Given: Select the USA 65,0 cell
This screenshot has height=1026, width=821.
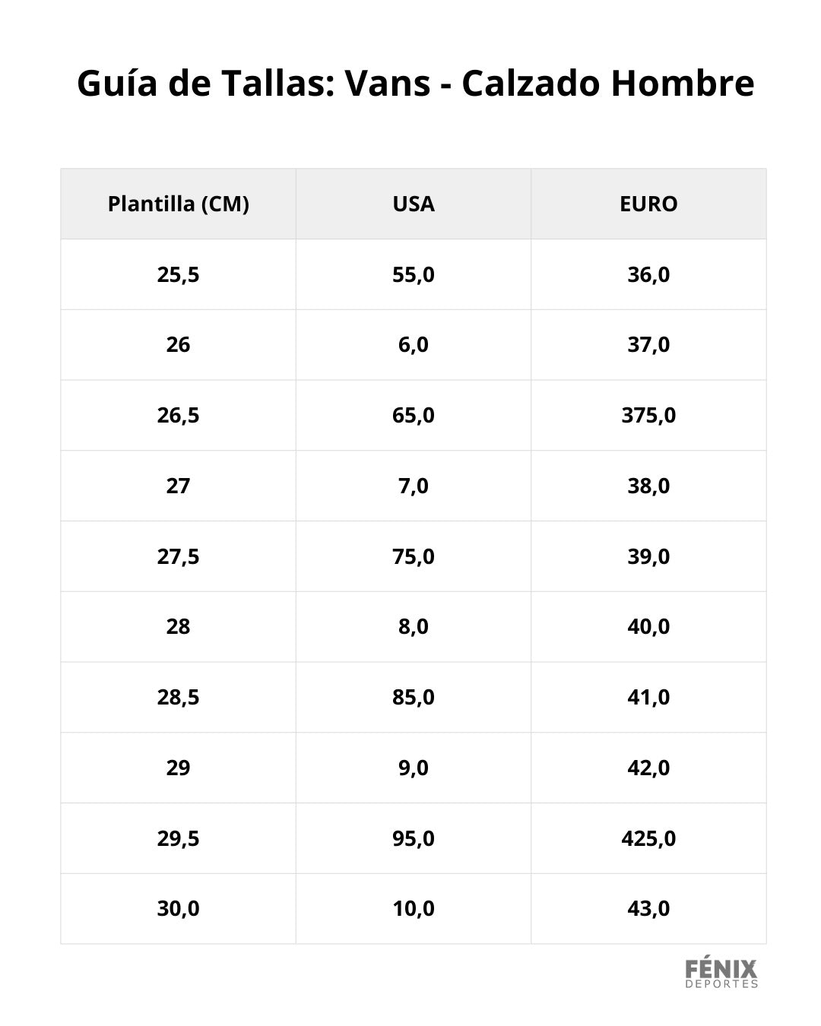Looking at the screenshot, I should point(414,415).
